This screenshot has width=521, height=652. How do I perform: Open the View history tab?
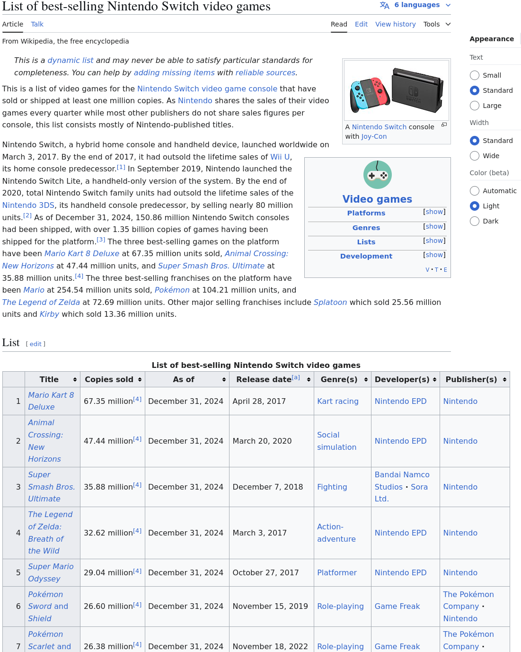tap(396, 24)
